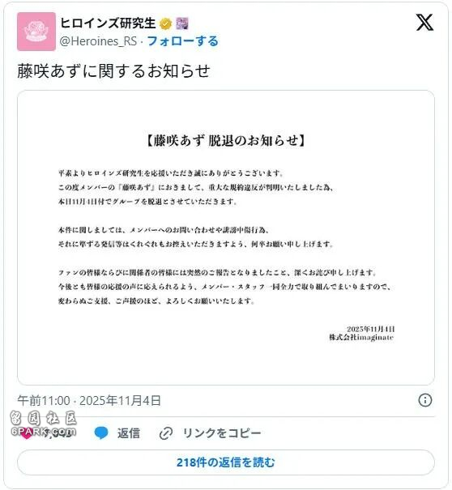
Task: Click the tweet text 藤咲あずに関するお知らせ
Action: [x=113, y=71]
